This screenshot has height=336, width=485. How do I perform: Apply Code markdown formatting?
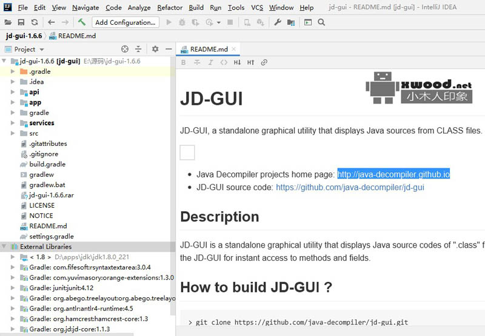tap(224, 62)
